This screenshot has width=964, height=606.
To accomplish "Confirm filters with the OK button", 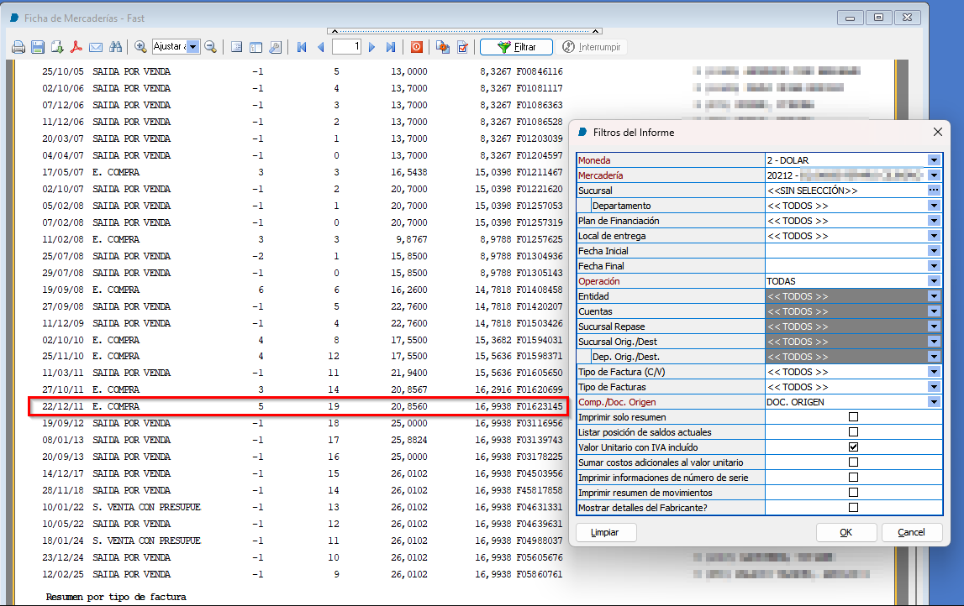I will [x=846, y=532].
